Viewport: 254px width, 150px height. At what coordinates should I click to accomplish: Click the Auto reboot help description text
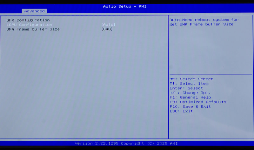click(x=204, y=22)
